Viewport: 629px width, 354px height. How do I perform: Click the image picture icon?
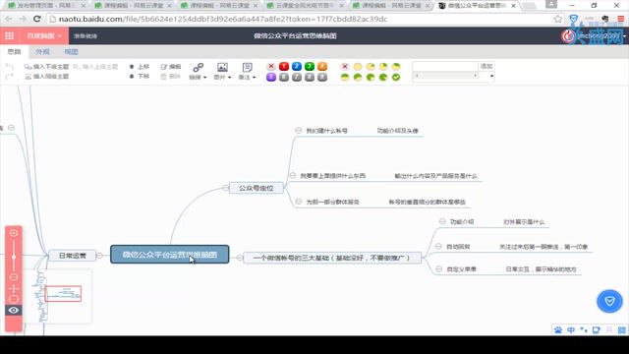(222, 67)
